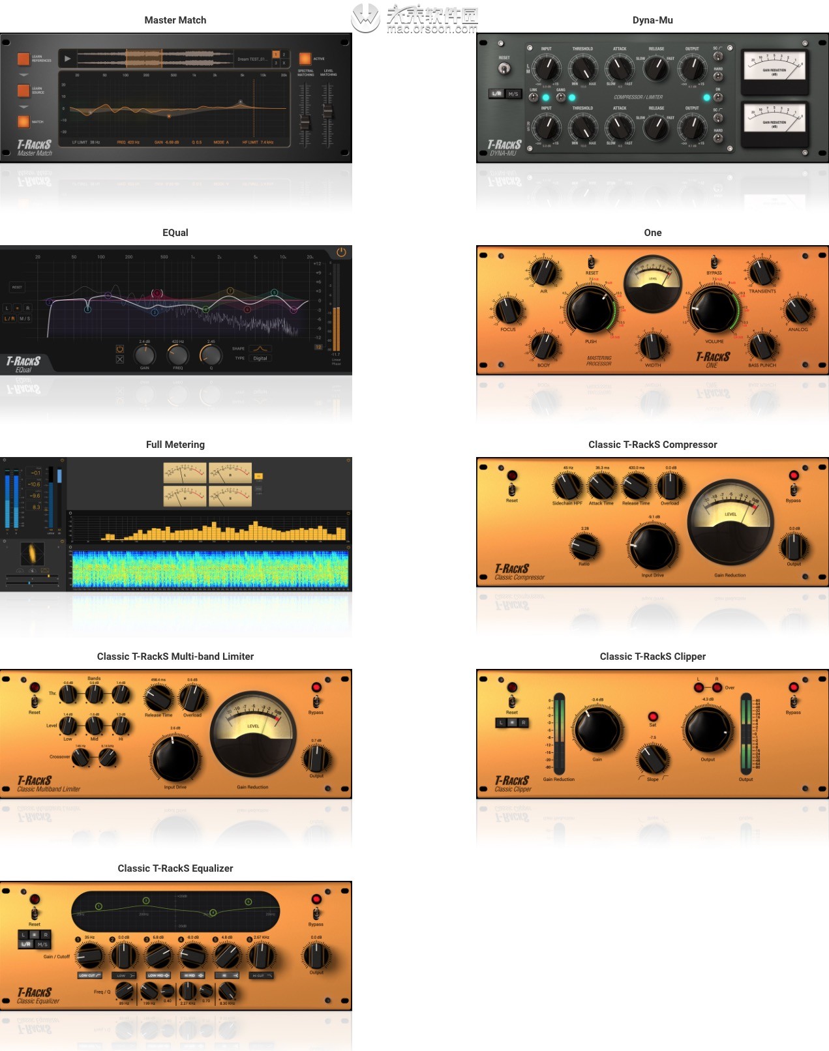Flip the Bypass switch on Classic Compressor
This screenshot has height=1051, width=829.
click(793, 490)
